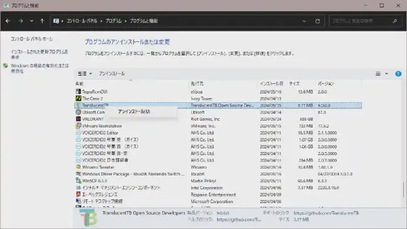The width and height of the screenshot is (407, 229).
Task: Click the shield icon beside Windows features
Action: pos(6,65)
